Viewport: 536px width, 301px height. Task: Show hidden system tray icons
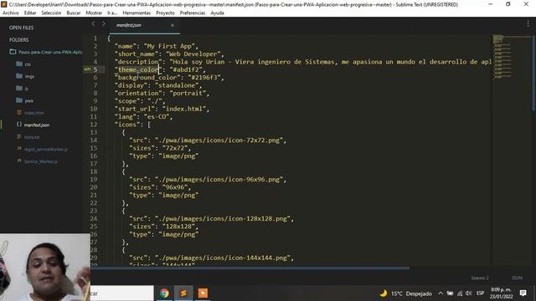click(x=441, y=293)
